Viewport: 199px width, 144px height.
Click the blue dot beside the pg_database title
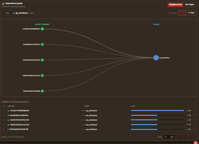(14, 13)
